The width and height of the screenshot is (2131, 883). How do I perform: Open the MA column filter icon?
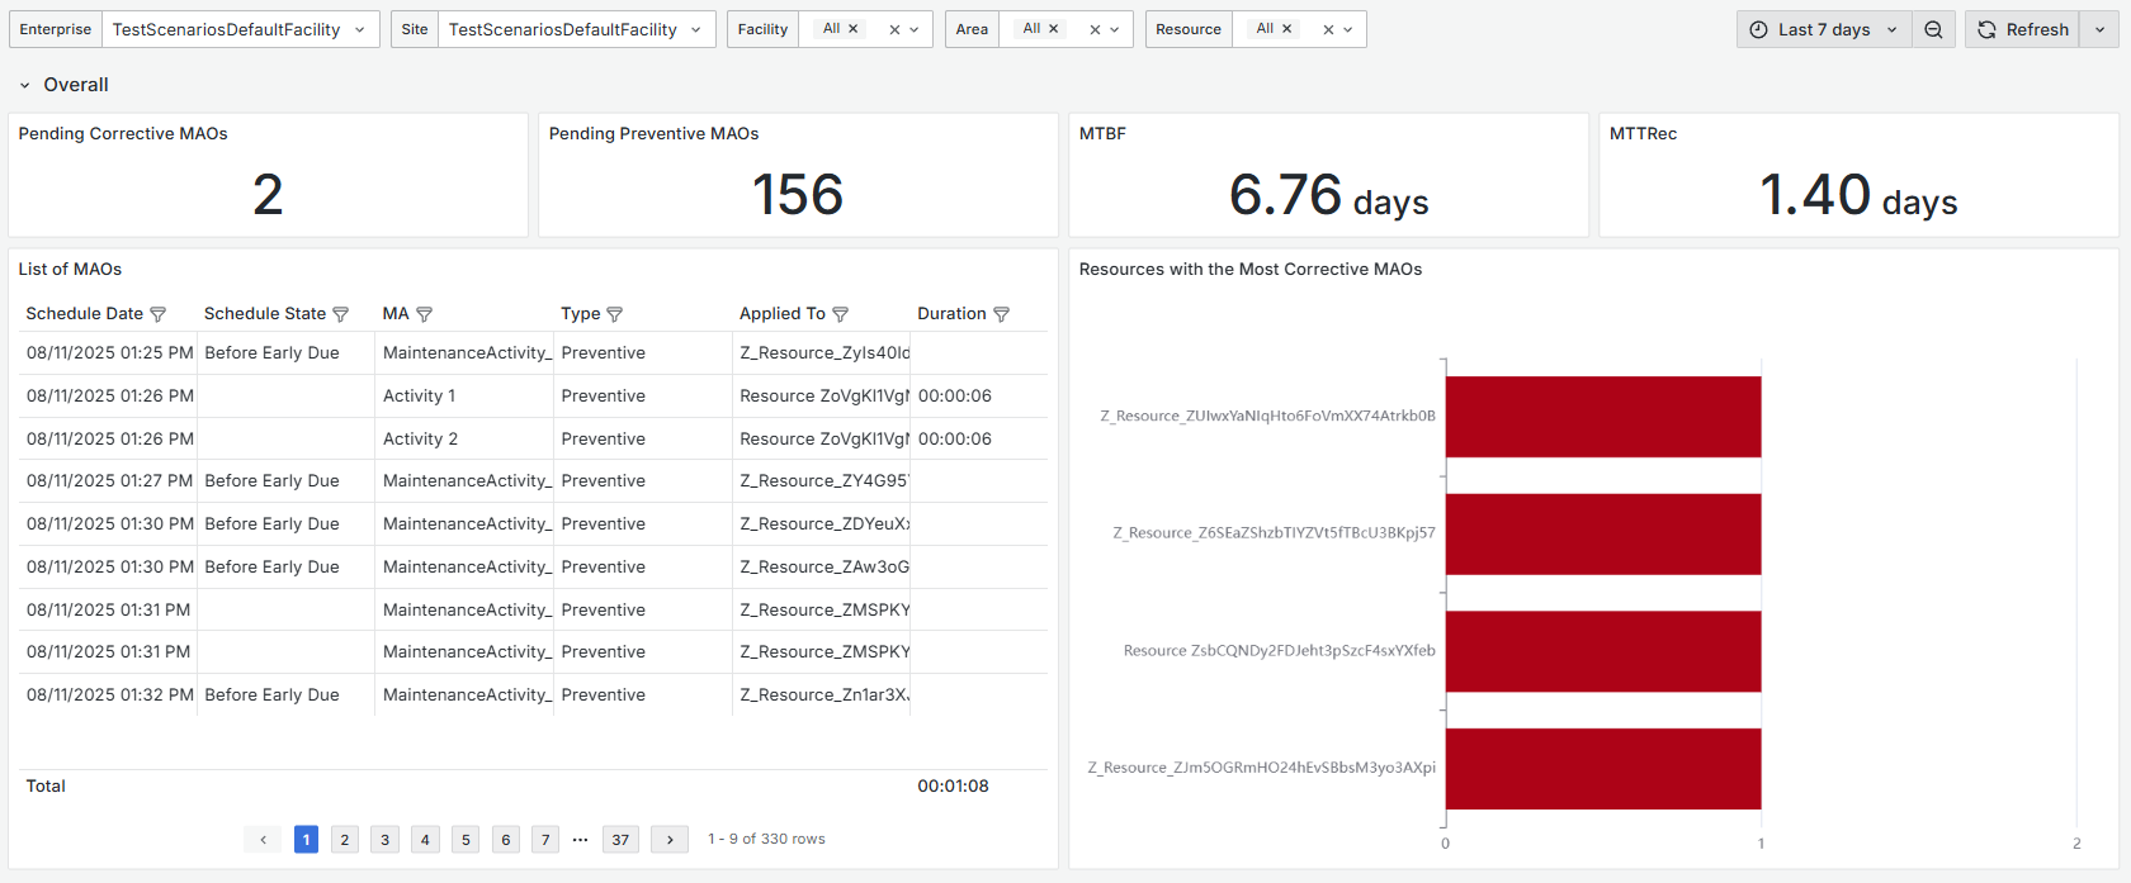tap(424, 314)
